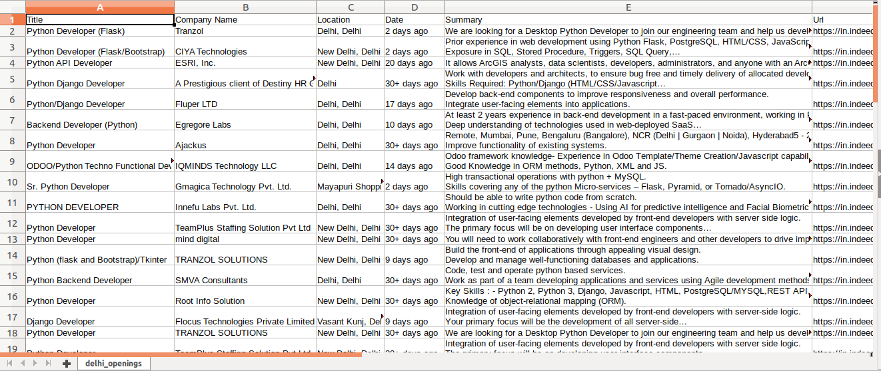Screen dimensions: 881x371
Task: Select the "Python Developer (Flask)" title cell
Action: 100,31
